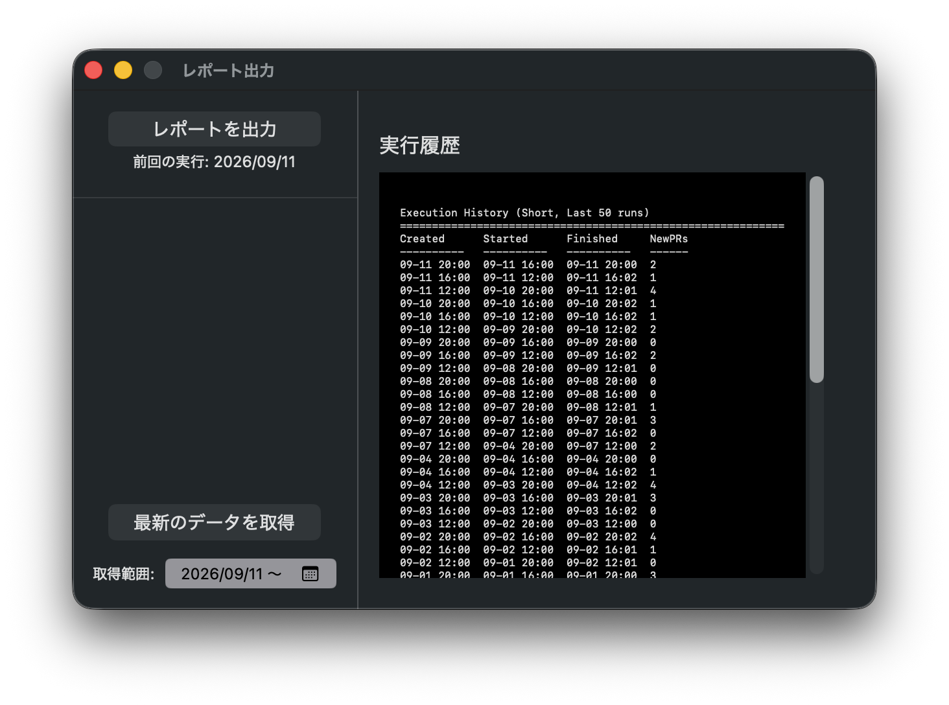Focus the 取得範囲 date field
The width and height of the screenshot is (949, 705).
[251, 573]
